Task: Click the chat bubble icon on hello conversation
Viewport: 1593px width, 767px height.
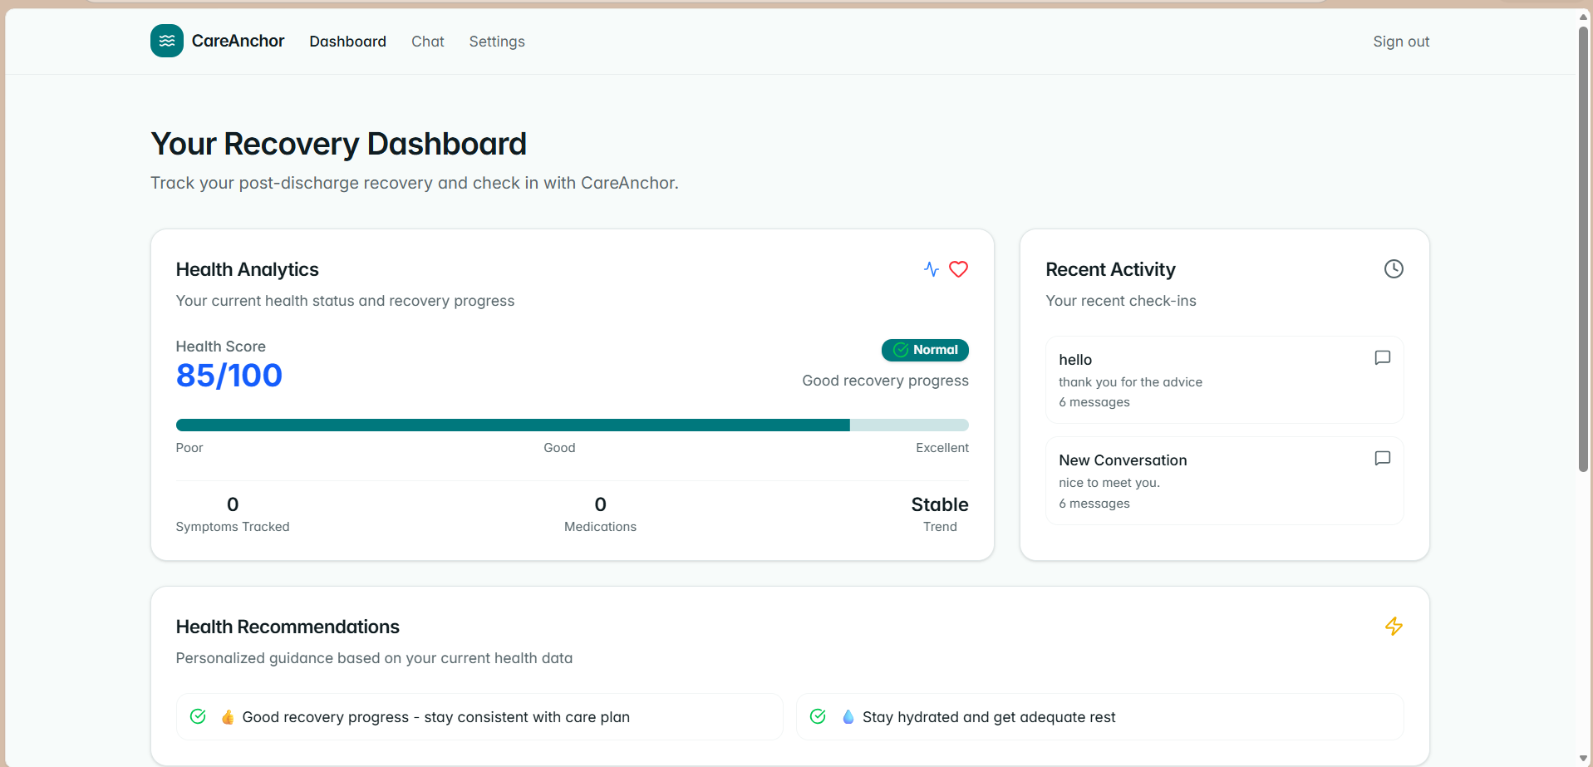Action: (x=1383, y=358)
